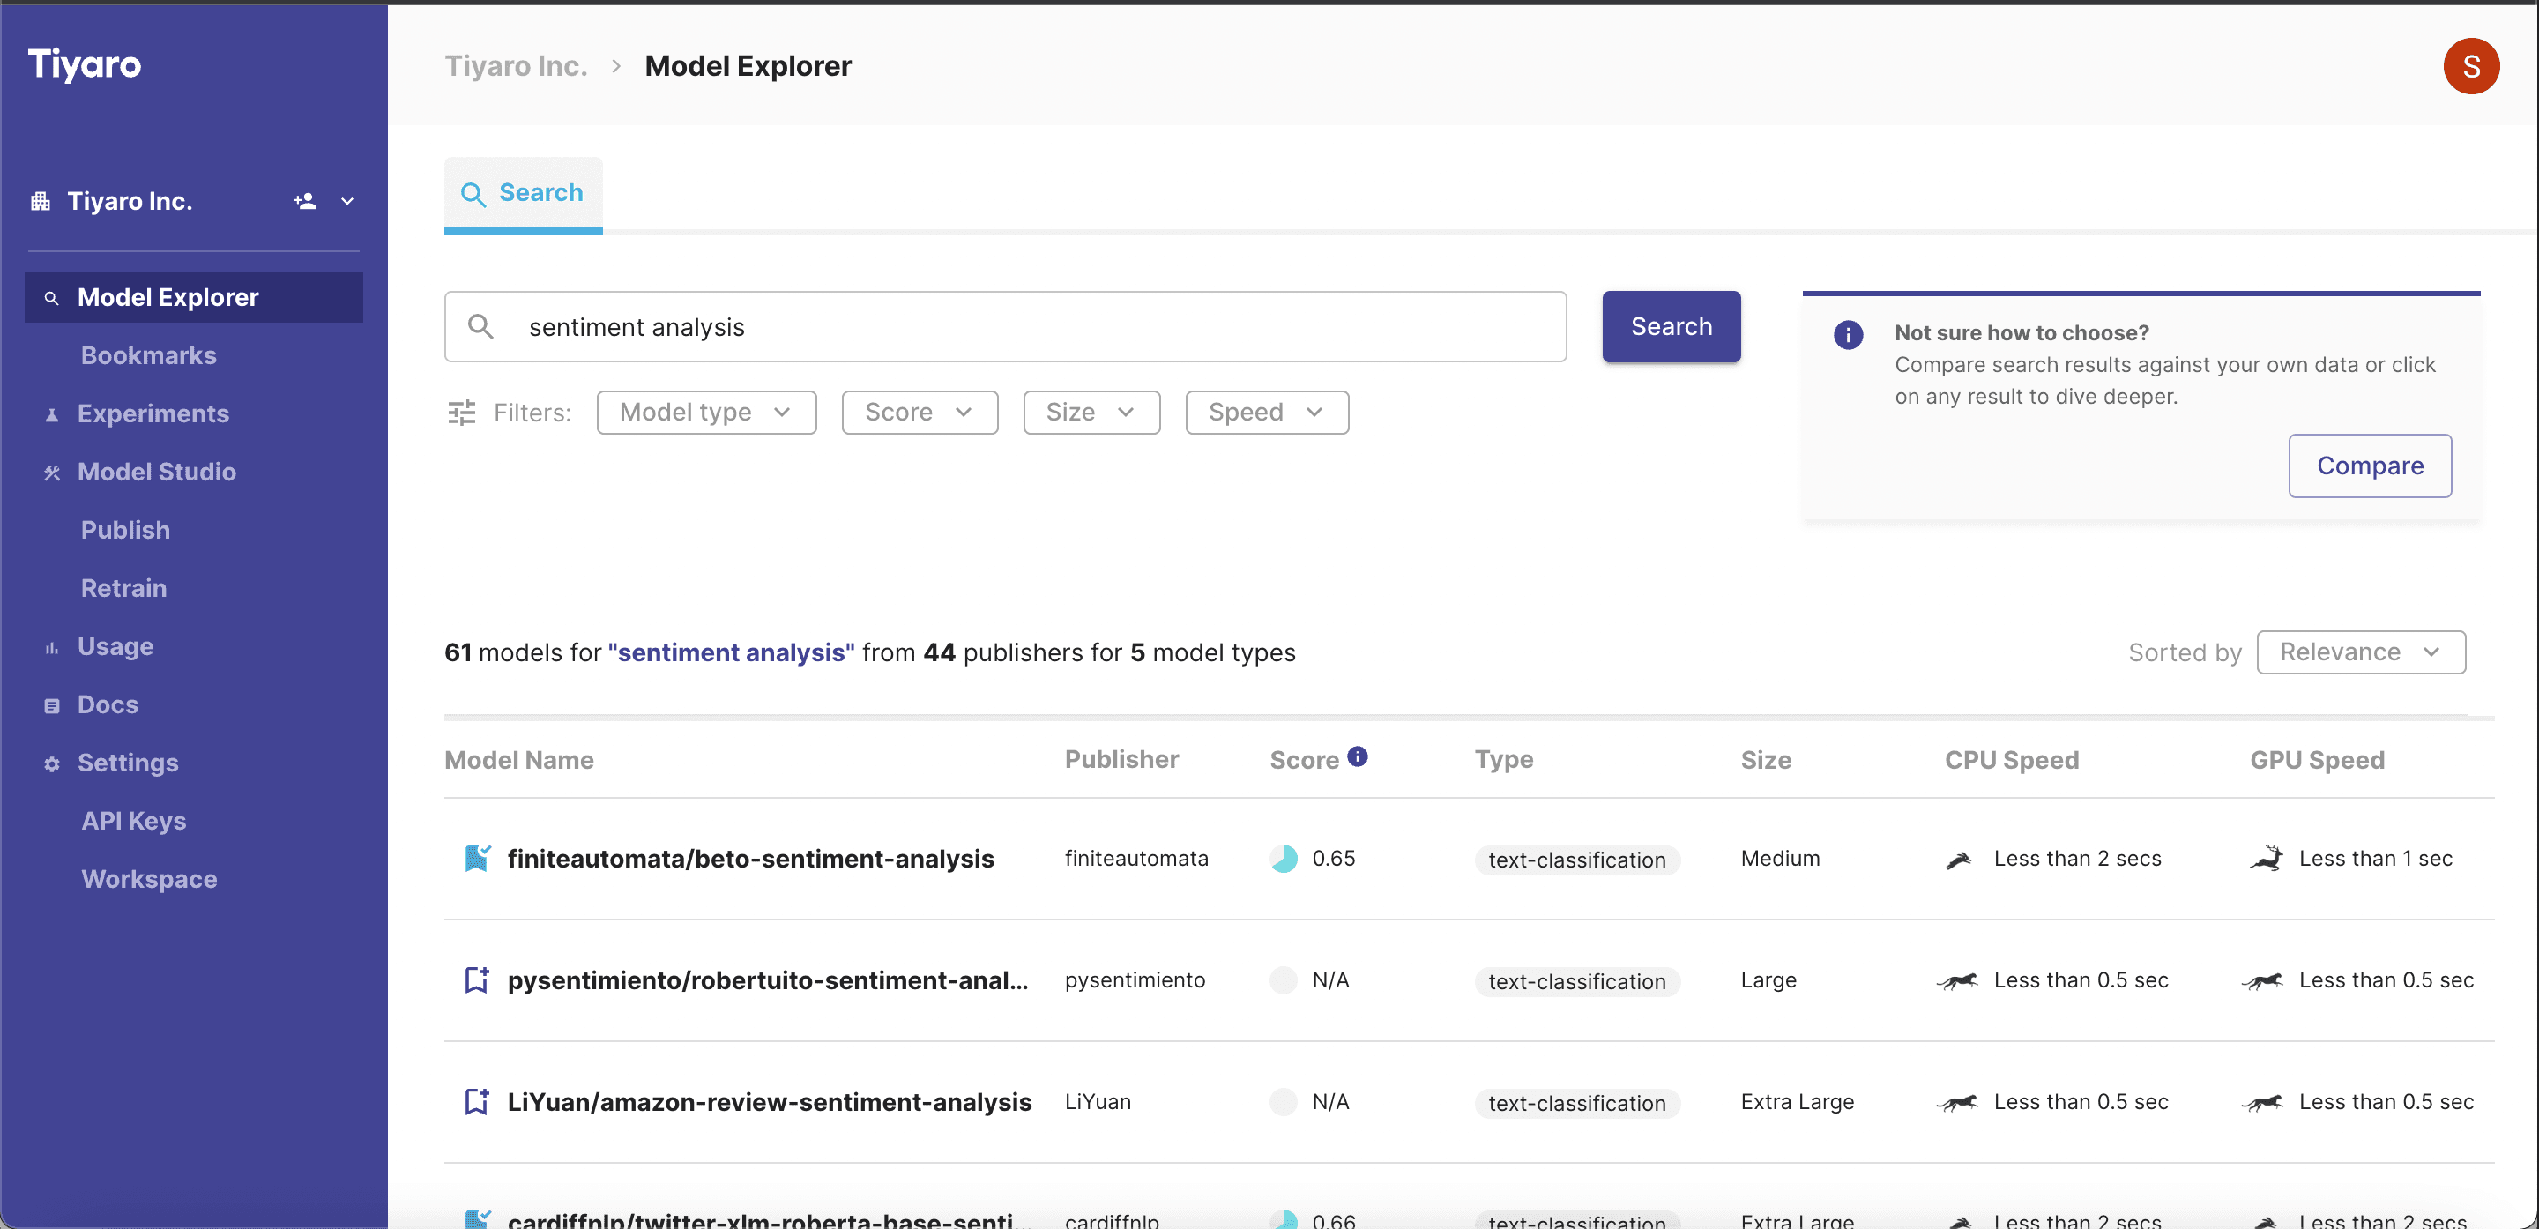This screenshot has width=2539, height=1229.
Task: Click the GPU cheetah icon in LiYuan row
Action: (x=2262, y=1102)
